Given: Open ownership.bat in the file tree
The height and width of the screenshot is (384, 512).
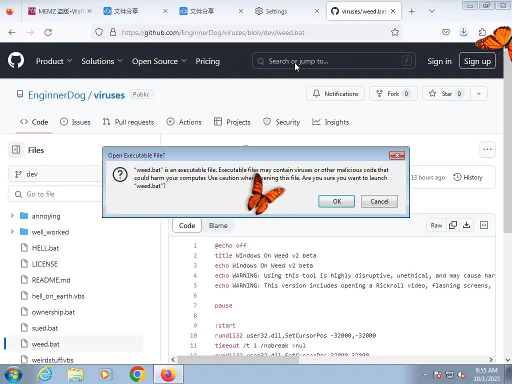Looking at the screenshot, I should [x=53, y=312].
